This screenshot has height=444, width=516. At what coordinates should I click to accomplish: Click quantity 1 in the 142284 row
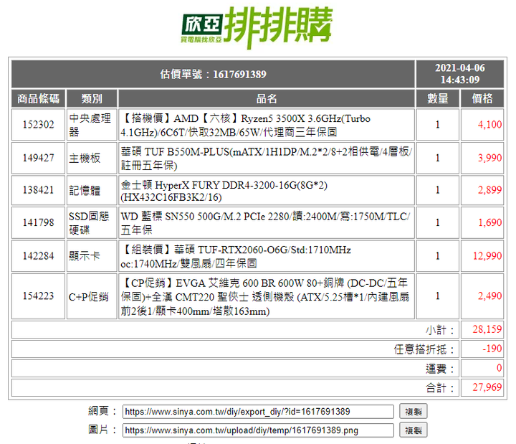[x=438, y=256]
